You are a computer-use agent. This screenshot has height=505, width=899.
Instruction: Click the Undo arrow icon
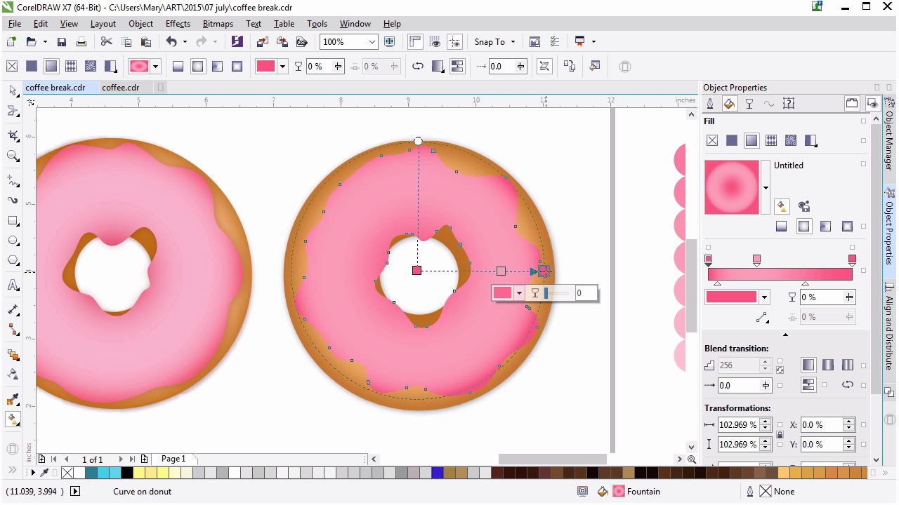[x=171, y=42]
